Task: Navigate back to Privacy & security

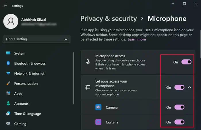Action: click(x=109, y=19)
